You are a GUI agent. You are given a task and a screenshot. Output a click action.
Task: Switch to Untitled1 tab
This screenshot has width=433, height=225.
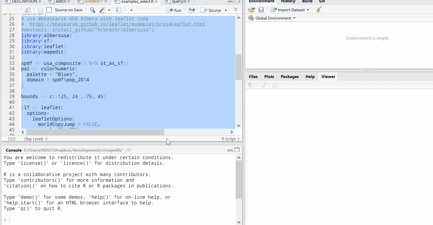(x=94, y=2)
